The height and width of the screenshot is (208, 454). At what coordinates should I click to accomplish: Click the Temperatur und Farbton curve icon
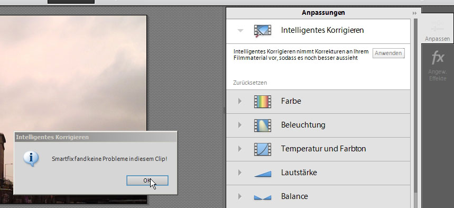click(263, 149)
